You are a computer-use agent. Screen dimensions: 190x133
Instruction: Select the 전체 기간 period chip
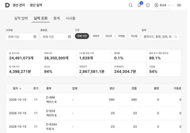pyautogui.click(x=82, y=36)
